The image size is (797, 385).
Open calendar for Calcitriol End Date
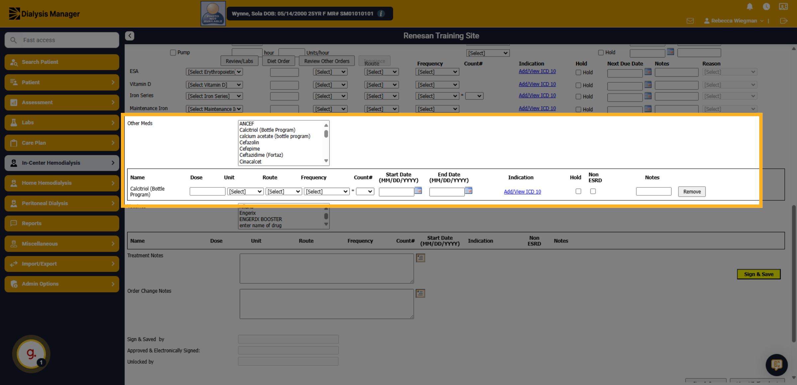[469, 191]
